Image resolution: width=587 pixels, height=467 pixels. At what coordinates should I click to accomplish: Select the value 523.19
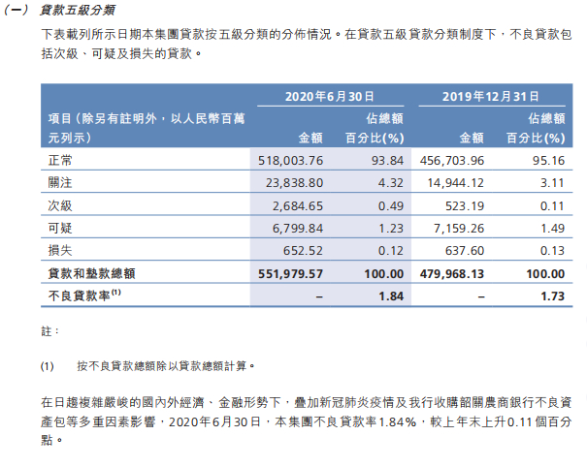pos(465,206)
